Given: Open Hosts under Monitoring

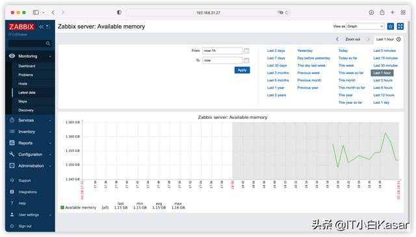Looking at the screenshot, I should tap(23, 84).
